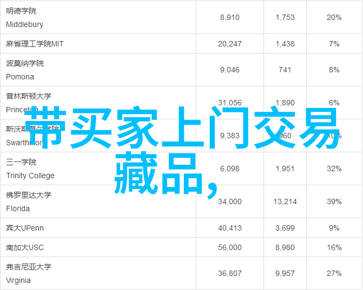363x290 pixels.
Task: Select the Trinity College name cell
Action: tap(98, 168)
